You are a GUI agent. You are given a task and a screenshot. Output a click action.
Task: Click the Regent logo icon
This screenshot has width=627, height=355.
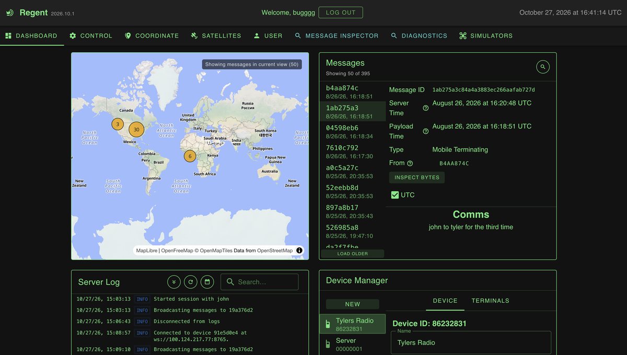10,13
